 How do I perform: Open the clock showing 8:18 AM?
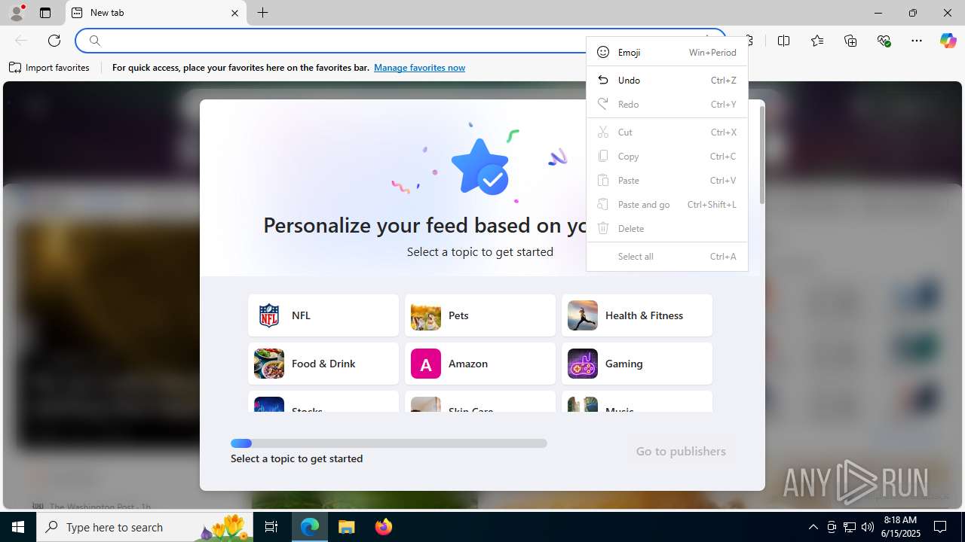click(901, 527)
